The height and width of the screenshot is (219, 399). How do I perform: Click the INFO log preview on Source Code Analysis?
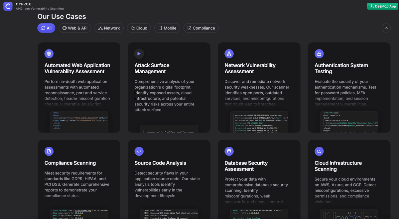(169, 214)
